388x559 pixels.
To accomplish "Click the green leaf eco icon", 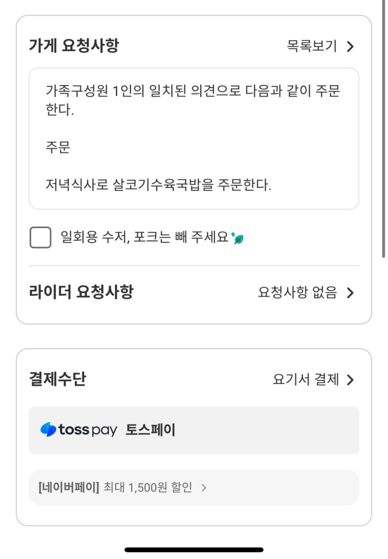I will 238,238.
